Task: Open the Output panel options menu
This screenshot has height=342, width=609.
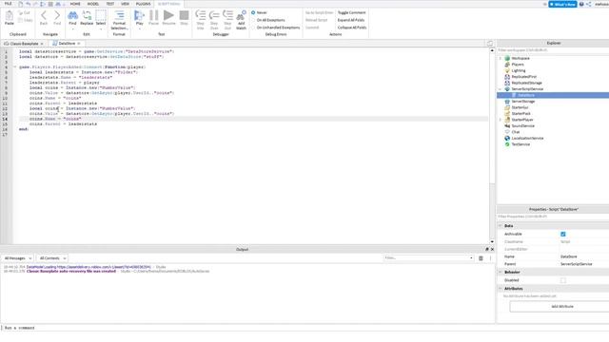Action: pos(490,258)
